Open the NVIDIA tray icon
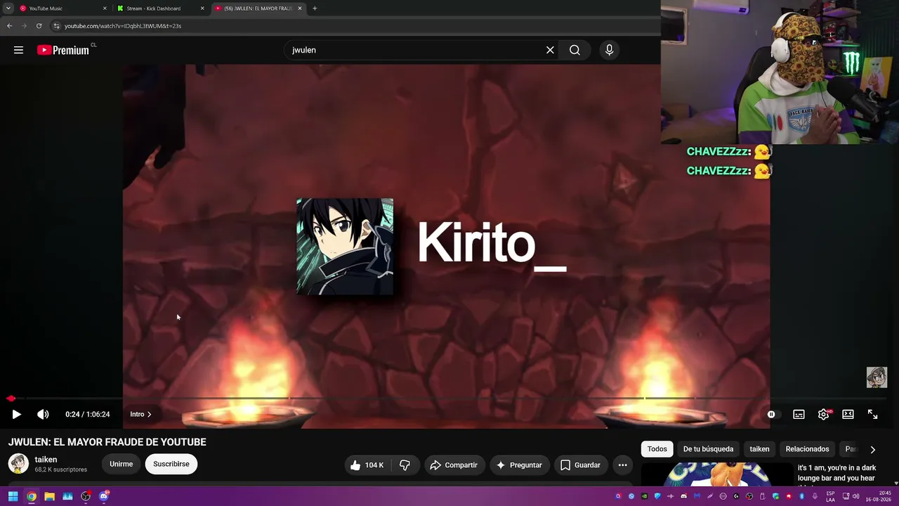899x506 pixels. [644, 496]
